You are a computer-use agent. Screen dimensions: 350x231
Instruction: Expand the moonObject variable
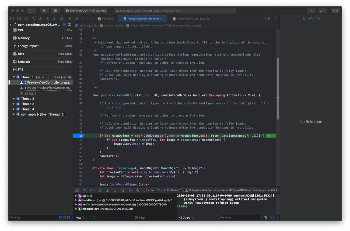point(76,209)
